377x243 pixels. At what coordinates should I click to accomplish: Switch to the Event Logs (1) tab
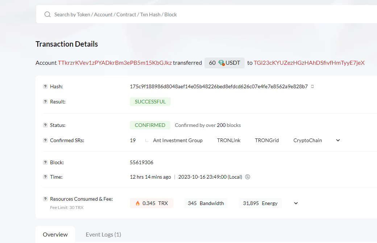click(103, 234)
